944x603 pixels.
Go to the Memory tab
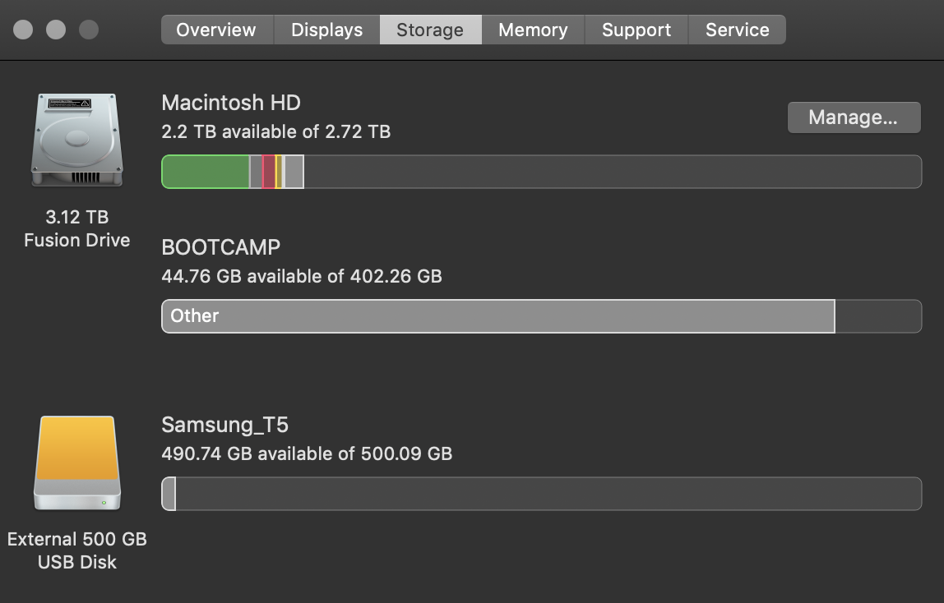(533, 30)
